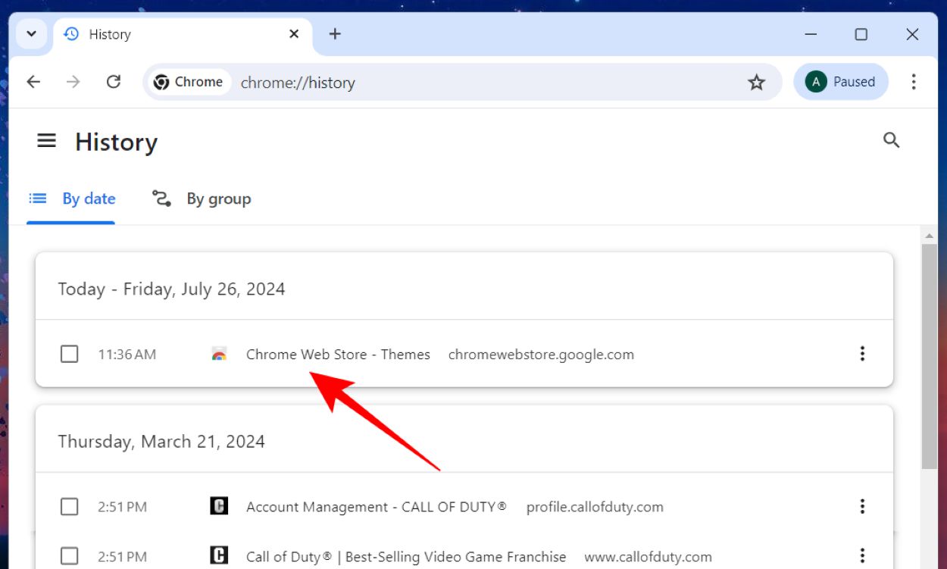Viewport: 947px width, 569px height.
Task: Check the 2:51 PM Account Management entry
Action: tap(69, 506)
